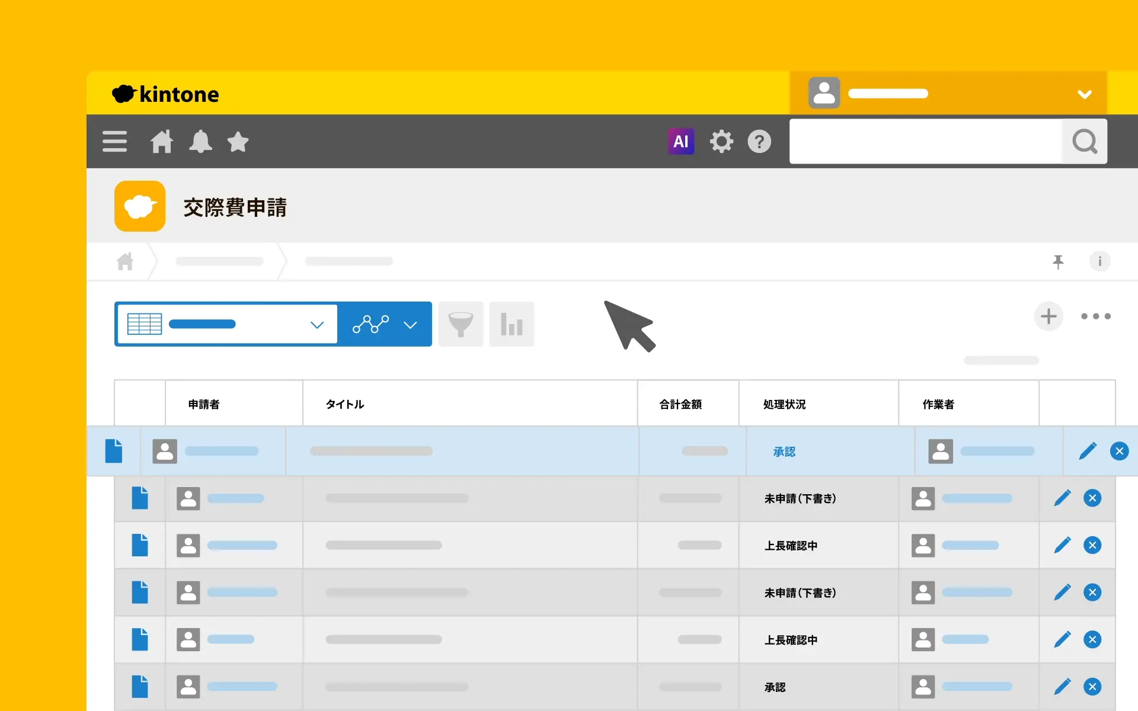Open the favorites star
Image resolution: width=1138 pixels, height=711 pixels.
(238, 142)
